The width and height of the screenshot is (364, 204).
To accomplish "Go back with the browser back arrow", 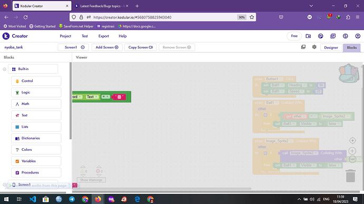I will (x=6, y=17).
